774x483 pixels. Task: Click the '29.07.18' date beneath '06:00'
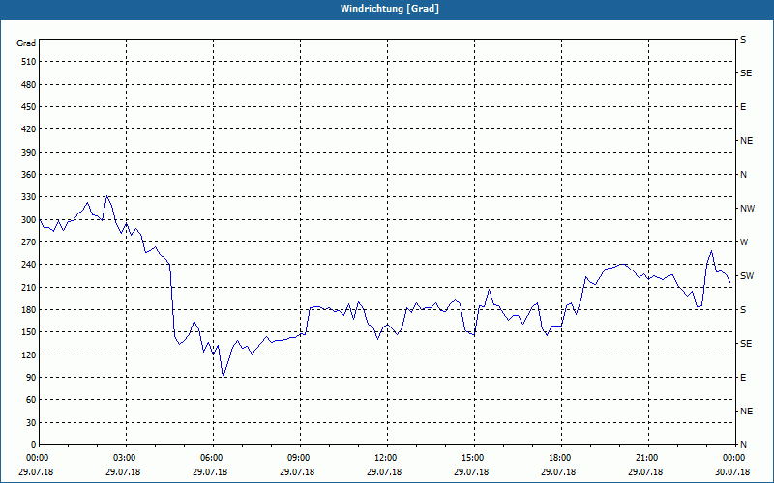pyautogui.click(x=210, y=472)
